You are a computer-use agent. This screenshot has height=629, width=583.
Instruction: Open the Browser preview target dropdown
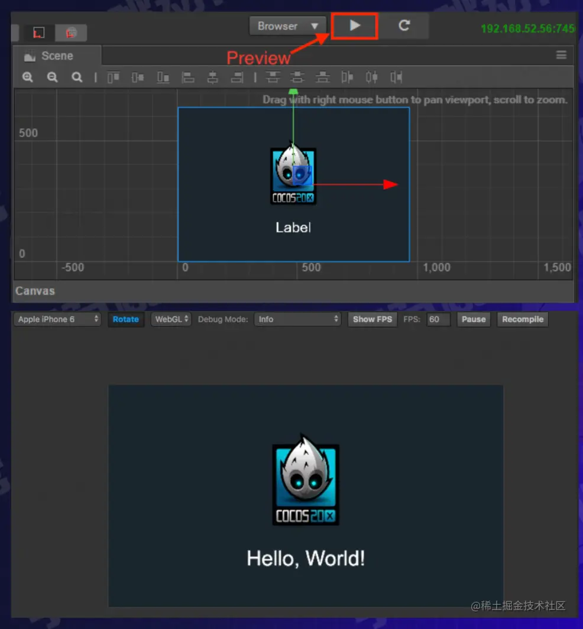(287, 25)
